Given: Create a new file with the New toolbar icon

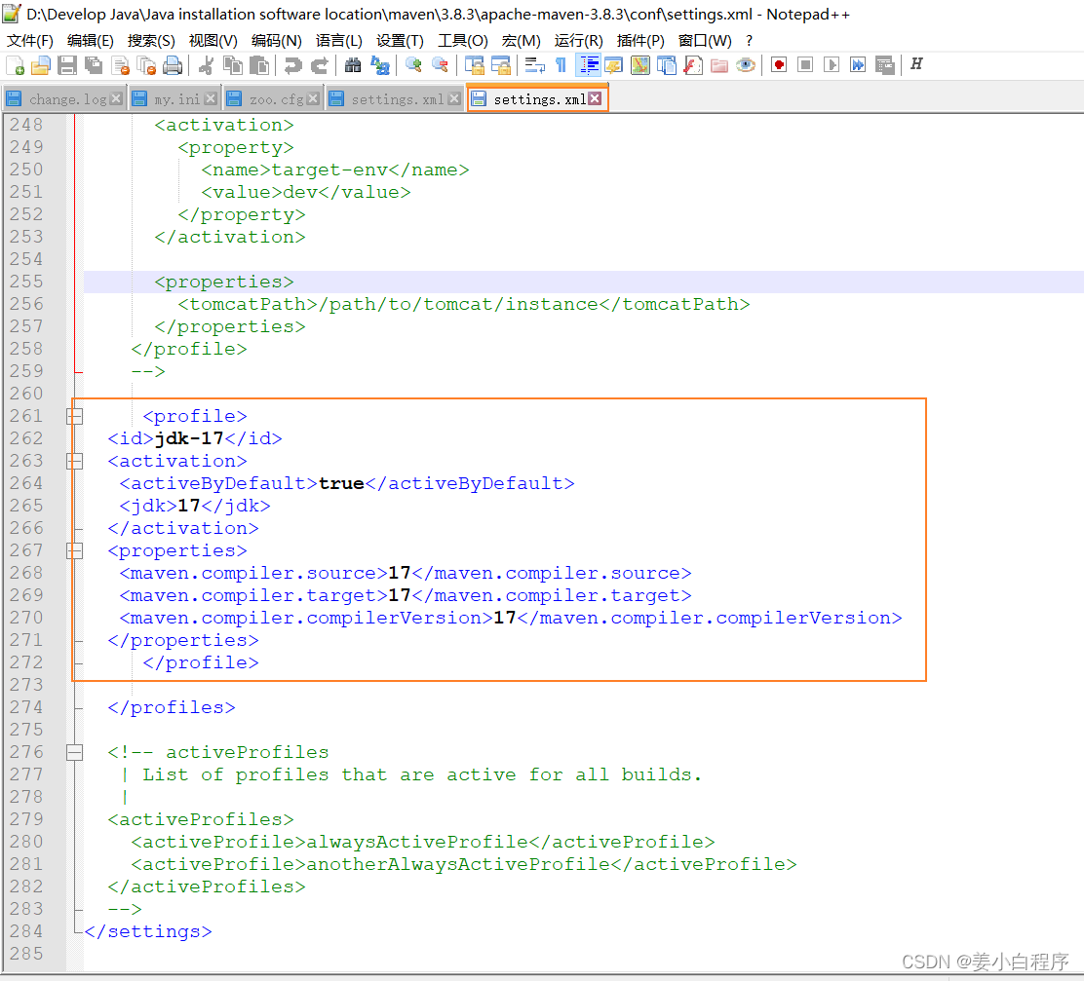Looking at the screenshot, I should [x=16, y=65].
